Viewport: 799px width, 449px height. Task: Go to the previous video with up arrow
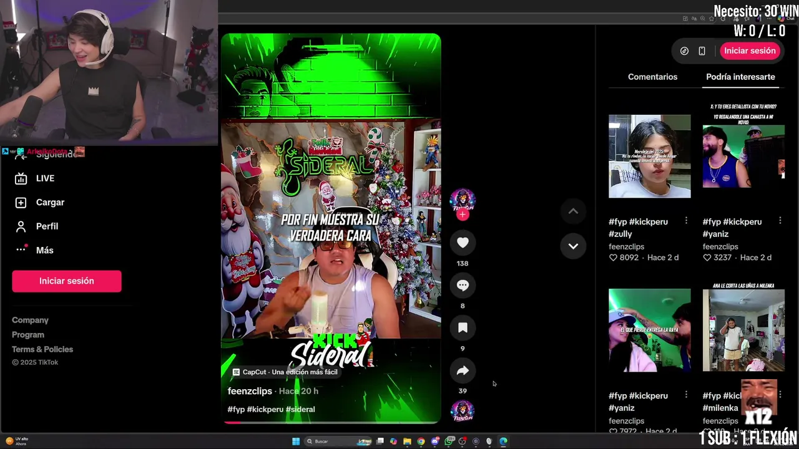573,211
